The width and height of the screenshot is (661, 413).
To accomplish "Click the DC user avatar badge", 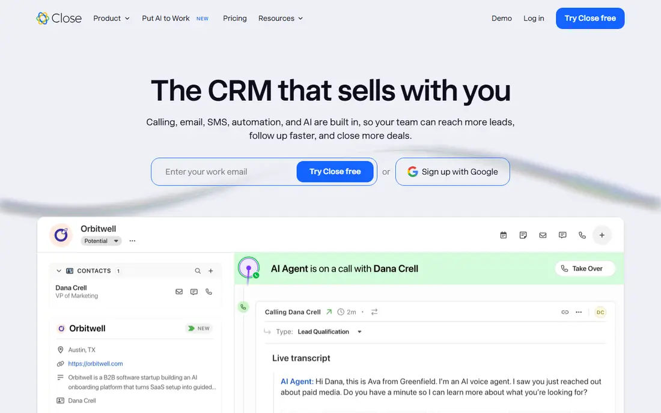I will tap(600, 312).
